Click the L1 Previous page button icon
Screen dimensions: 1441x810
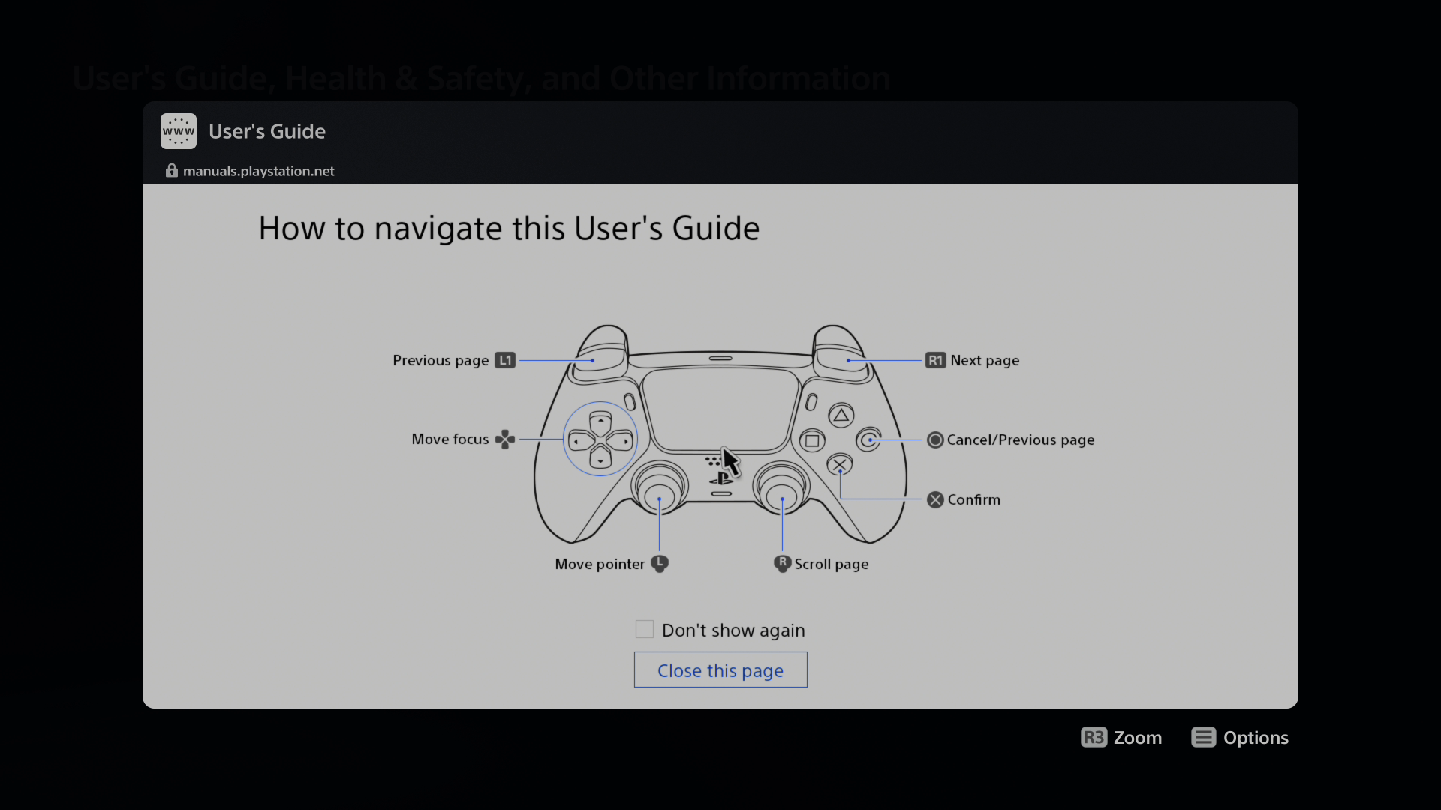[506, 359]
